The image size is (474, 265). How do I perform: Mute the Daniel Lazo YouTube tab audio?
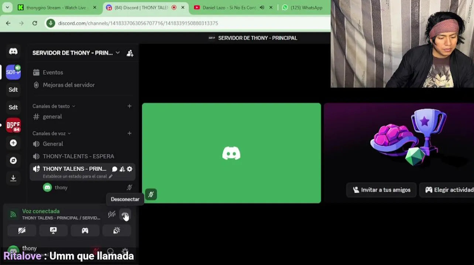pos(262,7)
